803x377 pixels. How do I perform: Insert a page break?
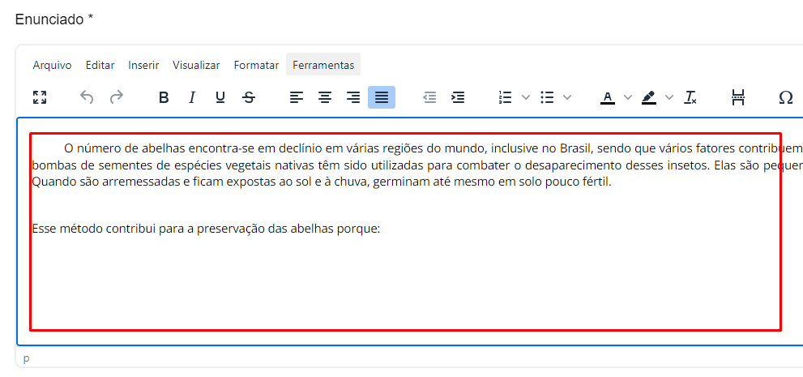click(x=737, y=97)
